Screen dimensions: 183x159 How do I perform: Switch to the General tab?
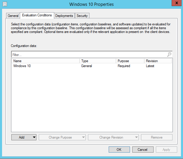[x=13, y=16]
